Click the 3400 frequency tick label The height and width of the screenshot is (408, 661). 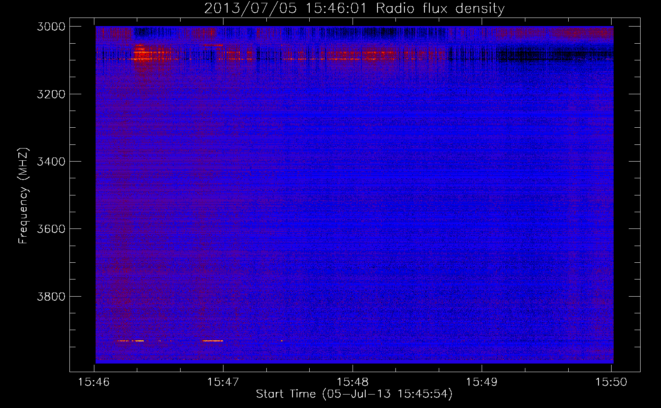click(51, 162)
